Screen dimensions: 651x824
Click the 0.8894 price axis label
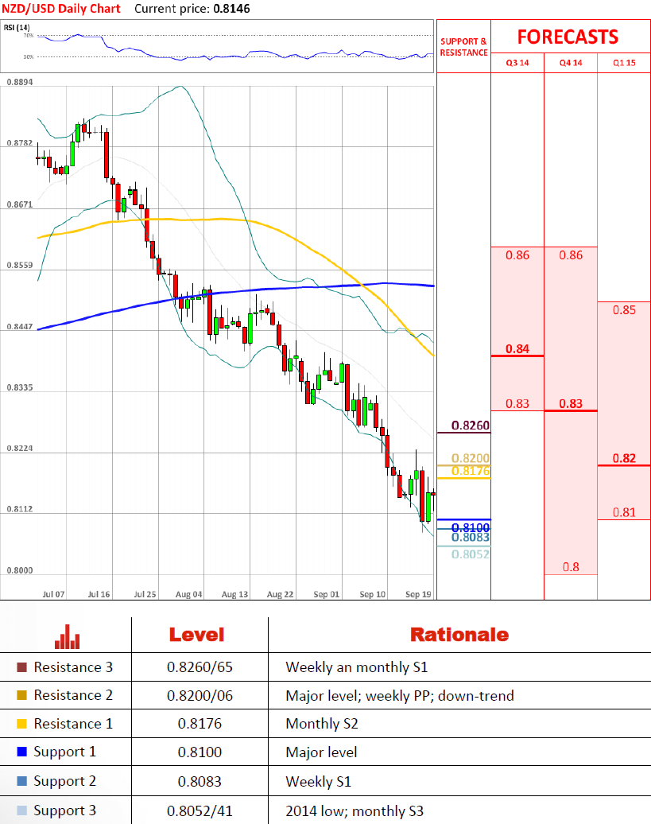(x=19, y=82)
